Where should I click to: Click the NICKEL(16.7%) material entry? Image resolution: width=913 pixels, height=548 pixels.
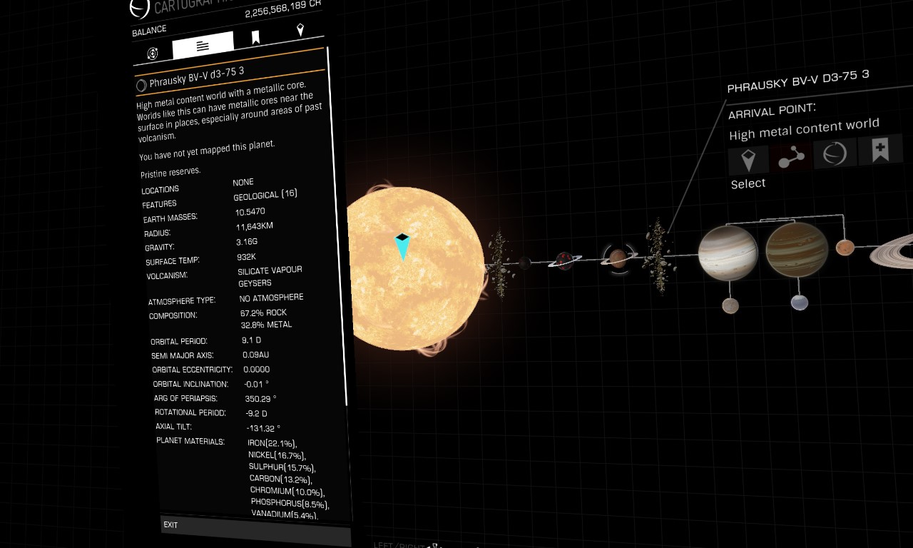[277, 455]
